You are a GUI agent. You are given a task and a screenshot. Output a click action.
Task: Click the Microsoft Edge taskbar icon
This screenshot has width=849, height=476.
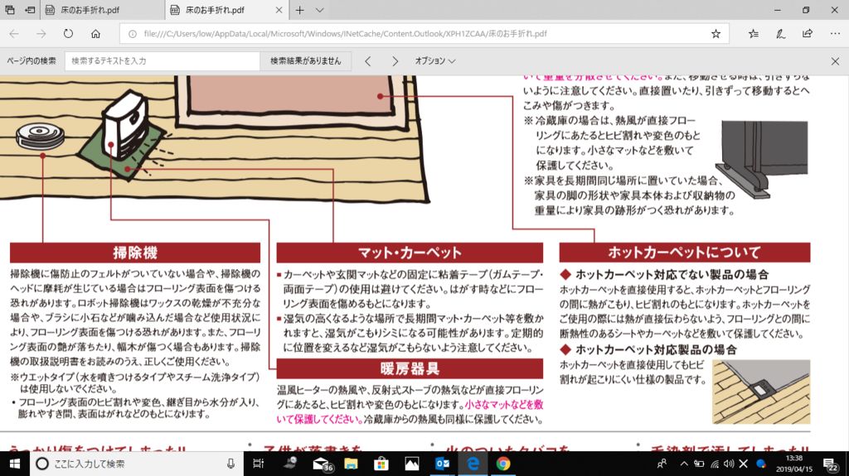click(473, 464)
